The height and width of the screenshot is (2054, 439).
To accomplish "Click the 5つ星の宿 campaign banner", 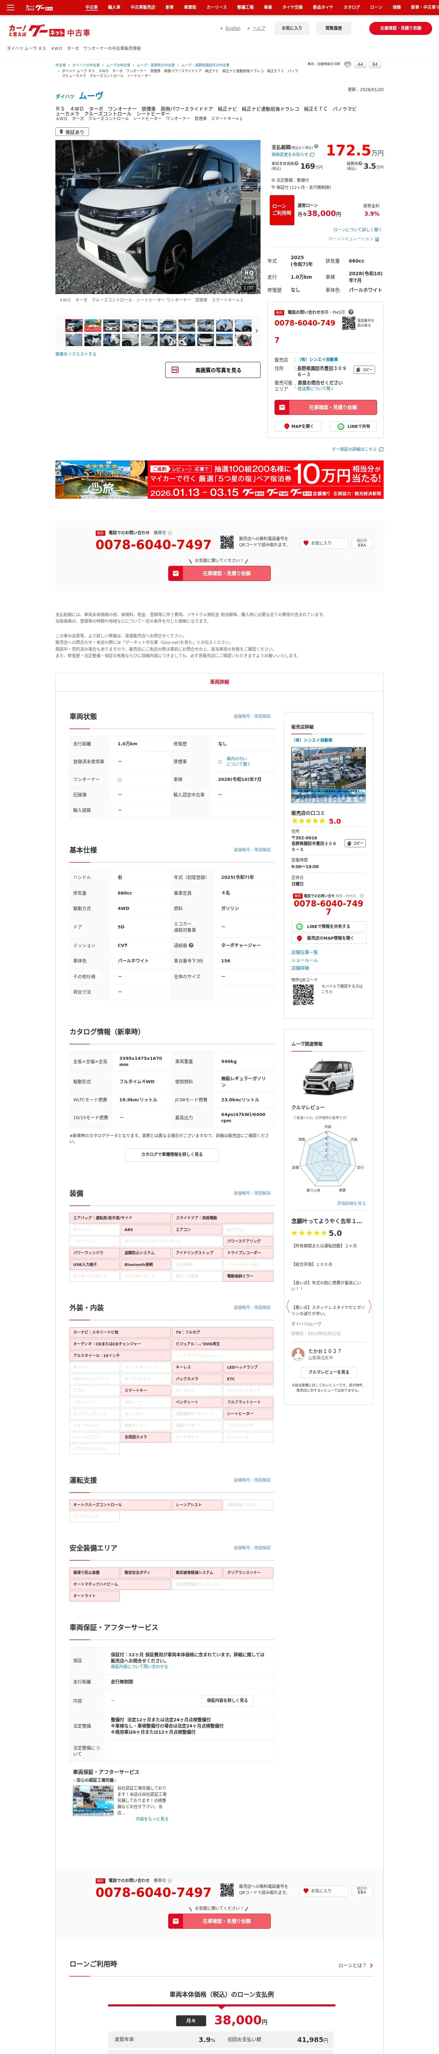I will [x=219, y=480].
